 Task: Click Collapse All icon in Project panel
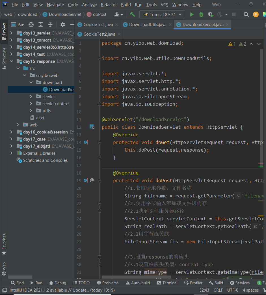click(x=50, y=25)
